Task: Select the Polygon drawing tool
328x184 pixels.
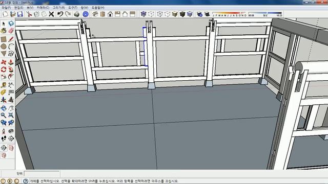Action: point(4,54)
